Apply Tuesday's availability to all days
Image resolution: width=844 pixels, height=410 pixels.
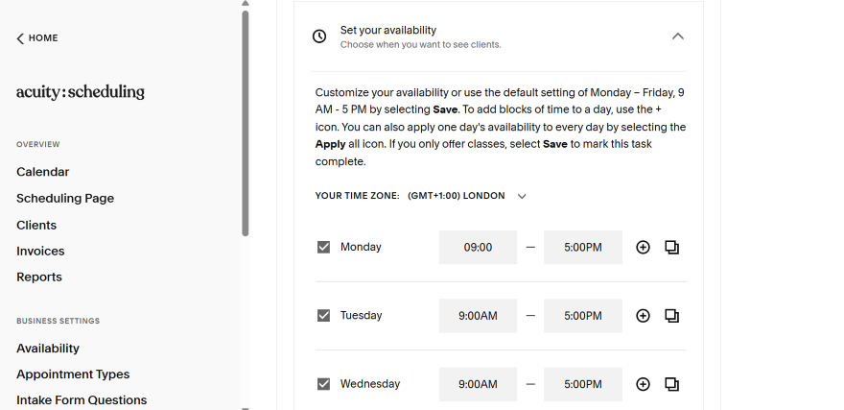[x=671, y=316]
